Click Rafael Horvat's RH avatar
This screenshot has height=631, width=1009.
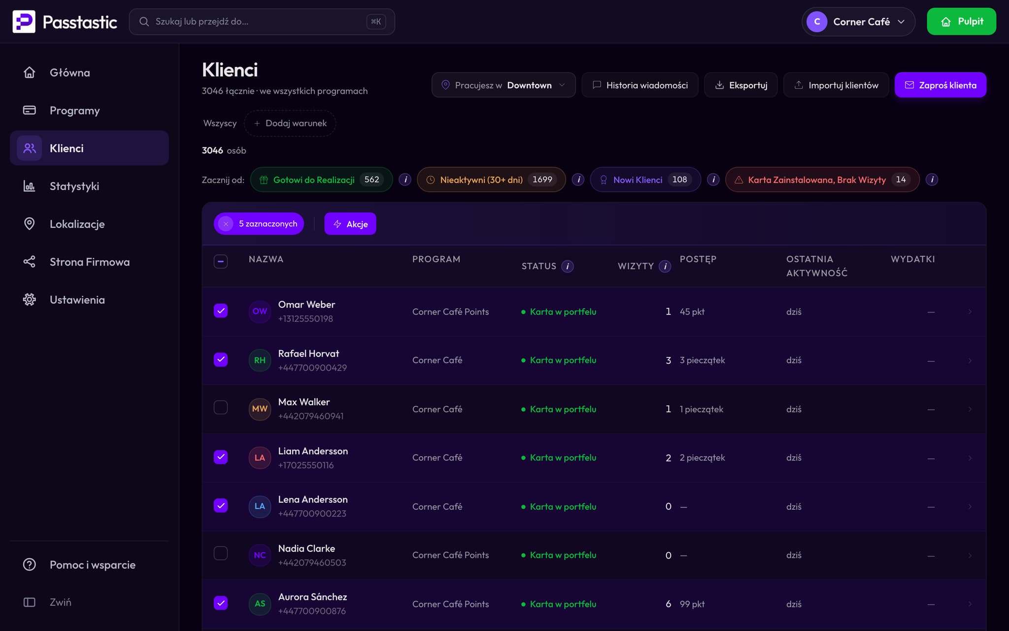[260, 360]
